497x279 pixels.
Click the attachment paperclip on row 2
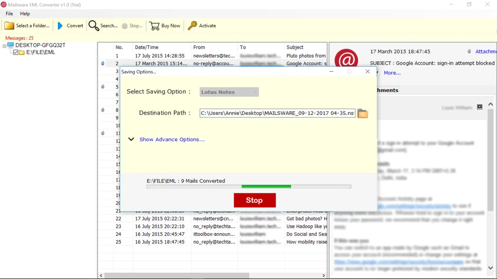click(103, 64)
